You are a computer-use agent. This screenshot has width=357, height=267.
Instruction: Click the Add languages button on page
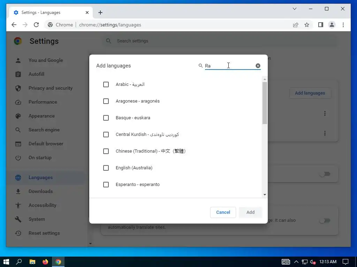point(310,93)
